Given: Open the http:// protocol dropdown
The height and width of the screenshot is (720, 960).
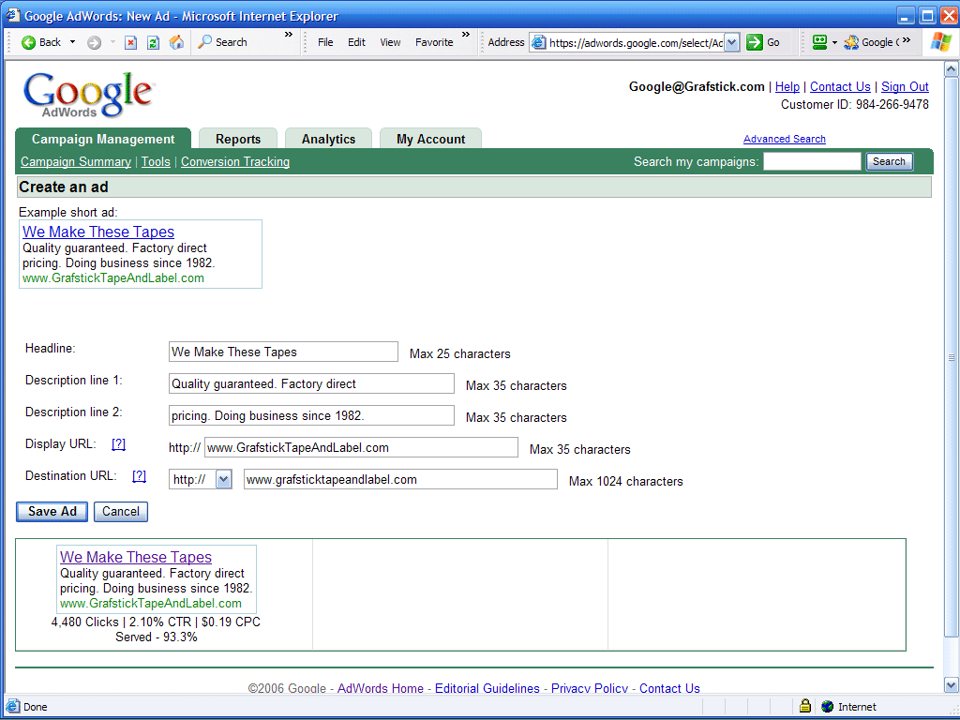Looking at the screenshot, I should [x=223, y=479].
